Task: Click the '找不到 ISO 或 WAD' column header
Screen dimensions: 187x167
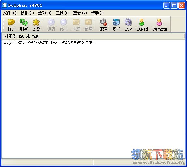Action: tap(93, 36)
